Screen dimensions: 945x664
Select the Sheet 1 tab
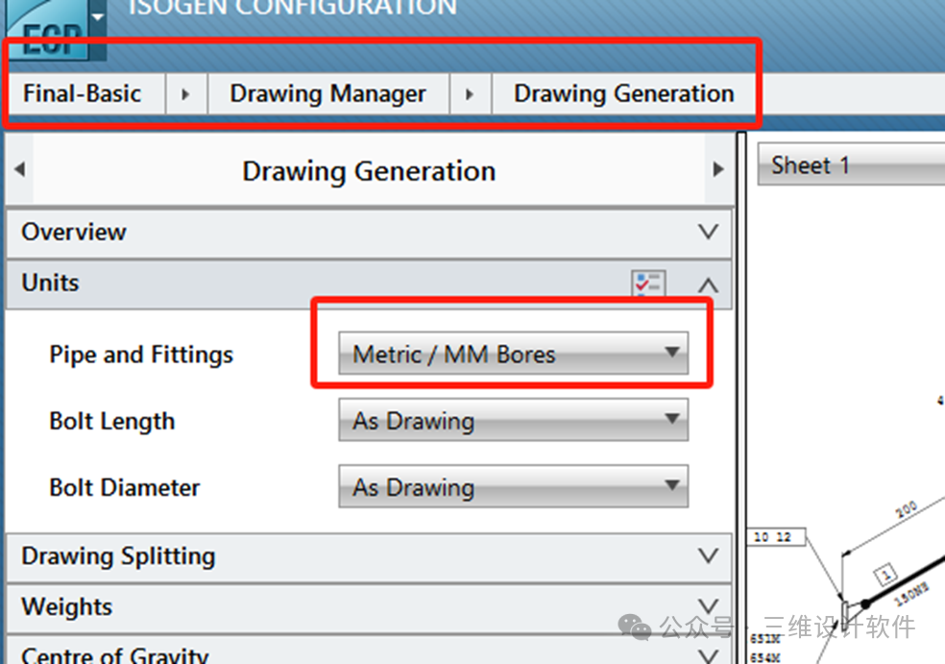pyautogui.click(x=851, y=164)
